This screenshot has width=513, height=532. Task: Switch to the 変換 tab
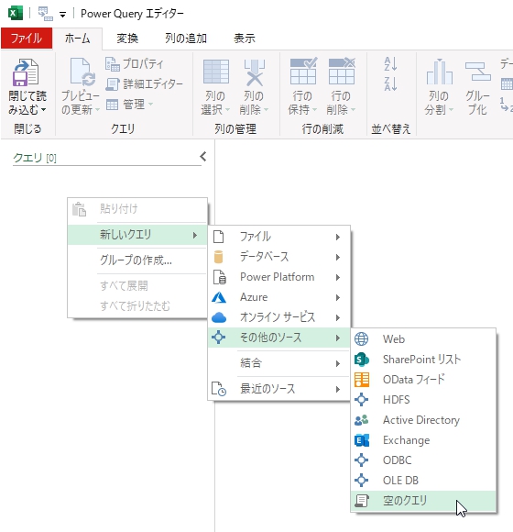pyautogui.click(x=127, y=39)
